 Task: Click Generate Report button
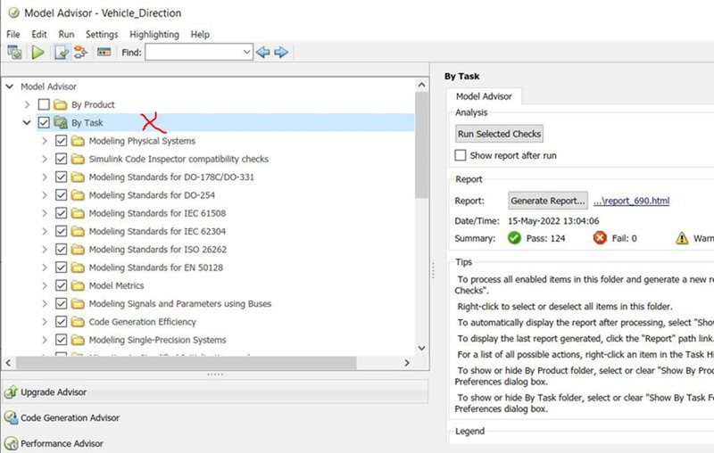[x=548, y=201]
